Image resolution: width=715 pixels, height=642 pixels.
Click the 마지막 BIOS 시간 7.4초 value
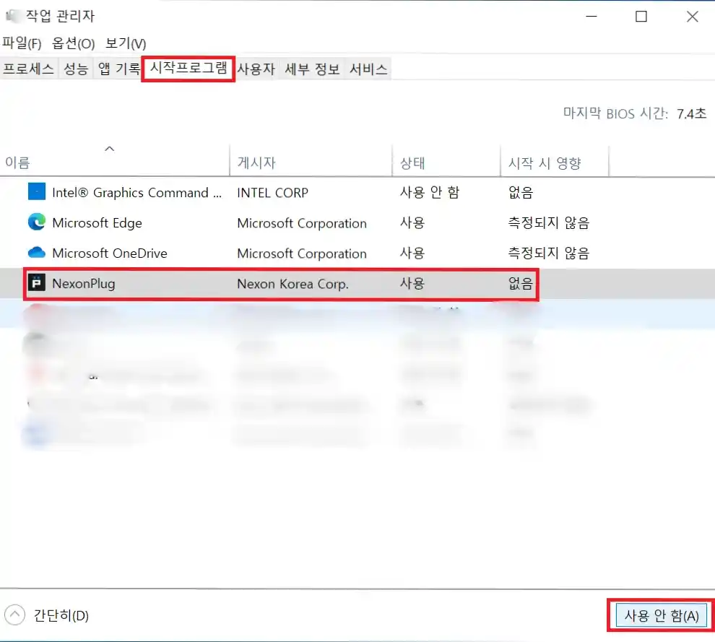[x=691, y=113]
